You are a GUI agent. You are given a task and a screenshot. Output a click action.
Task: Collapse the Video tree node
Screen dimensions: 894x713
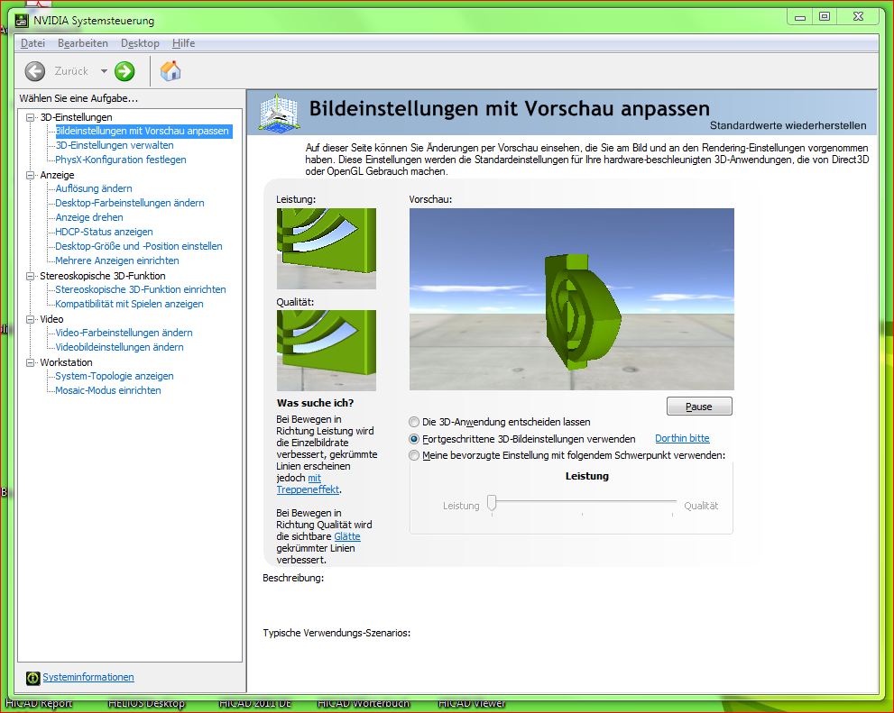tap(30, 319)
